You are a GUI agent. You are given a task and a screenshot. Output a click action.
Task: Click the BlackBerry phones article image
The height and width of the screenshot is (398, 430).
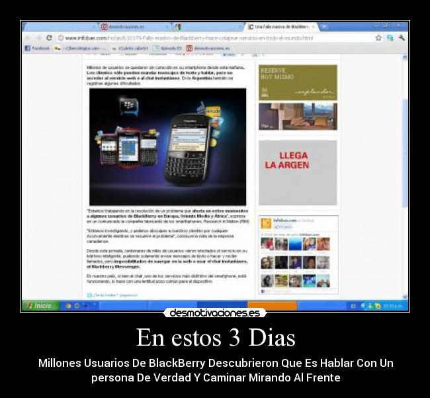click(x=167, y=146)
